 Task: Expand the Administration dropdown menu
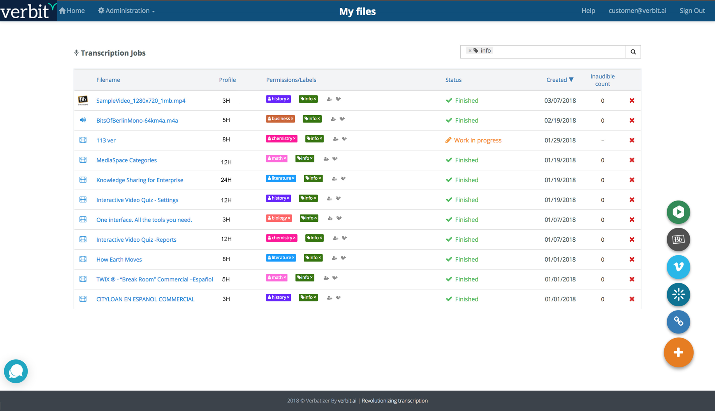[127, 11]
